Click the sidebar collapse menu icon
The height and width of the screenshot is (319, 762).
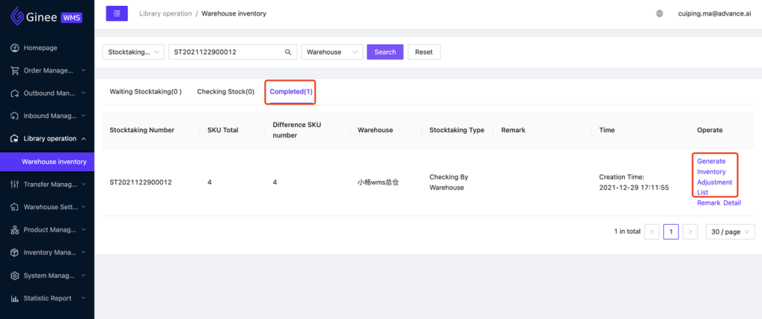tap(117, 13)
